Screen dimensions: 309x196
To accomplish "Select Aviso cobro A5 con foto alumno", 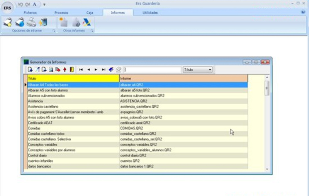I will (x=138, y=117).
